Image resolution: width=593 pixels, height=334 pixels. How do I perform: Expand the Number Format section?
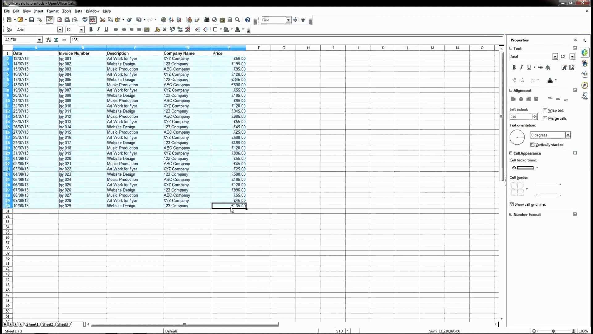coord(511,214)
